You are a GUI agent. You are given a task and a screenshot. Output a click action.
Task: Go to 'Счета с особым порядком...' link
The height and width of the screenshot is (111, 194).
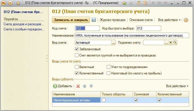[x=24, y=29]
